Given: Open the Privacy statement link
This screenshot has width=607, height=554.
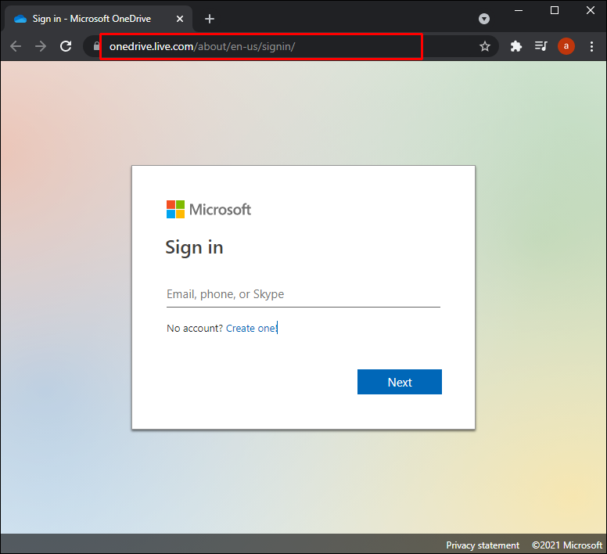Looking at the screenshot, I should 483,545.
